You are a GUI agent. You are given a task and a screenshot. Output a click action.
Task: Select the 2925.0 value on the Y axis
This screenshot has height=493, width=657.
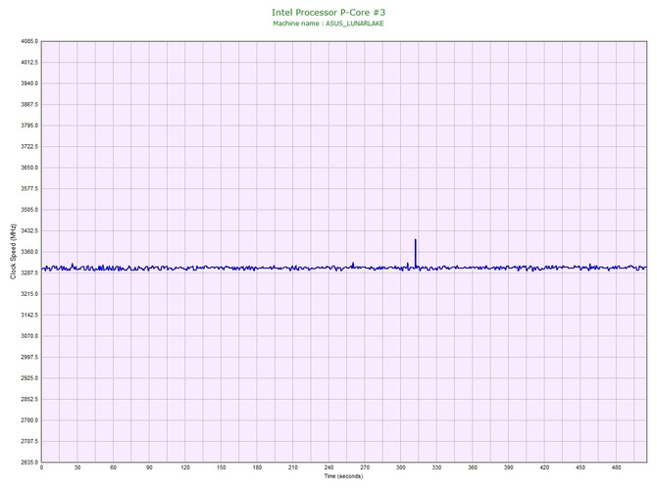29,378
